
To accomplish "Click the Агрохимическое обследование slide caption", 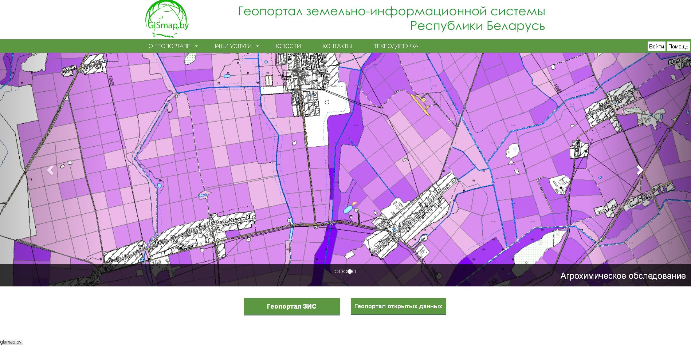I will (623, 276).
